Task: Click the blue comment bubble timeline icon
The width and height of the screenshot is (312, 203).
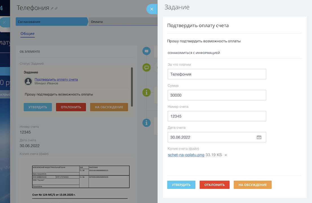Action: point(146,51)
